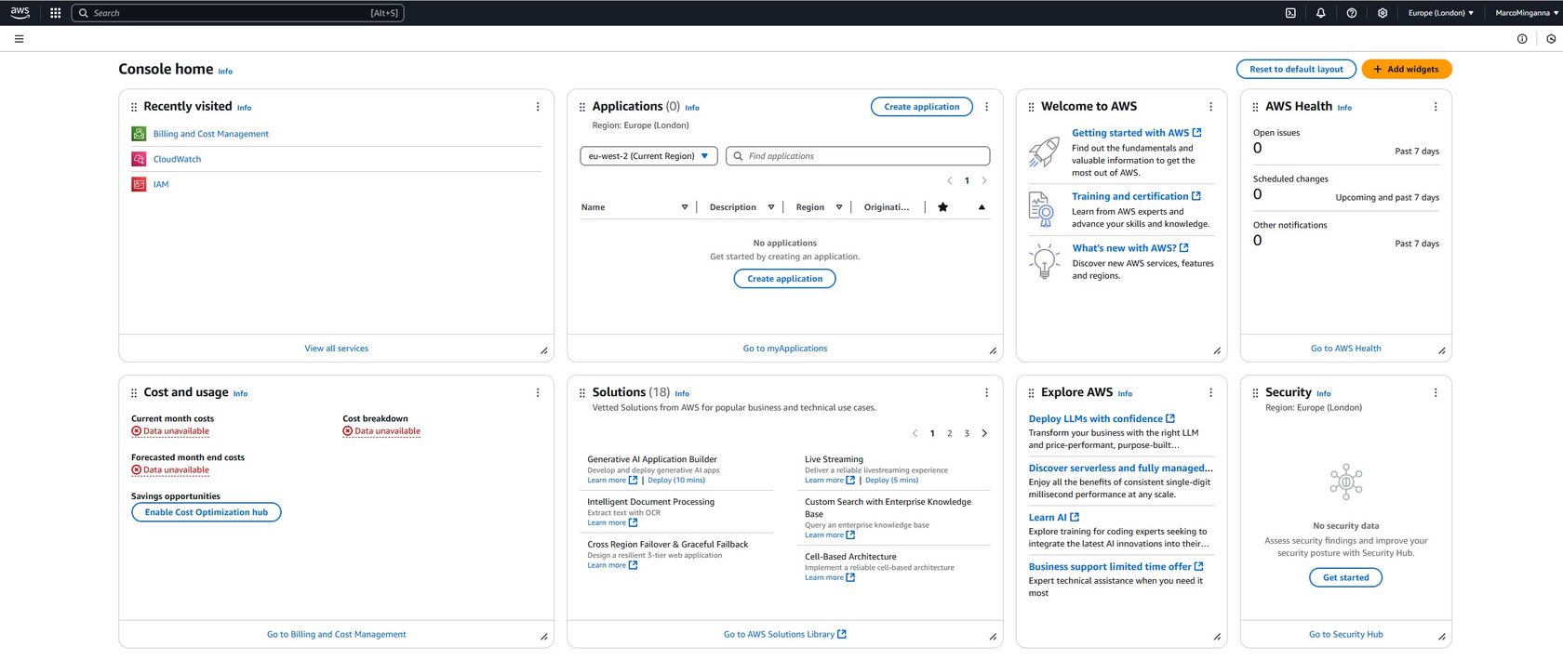Open Go to Billing and Cost Management
Screen dimensions: 1563x660
coord(337,635)
